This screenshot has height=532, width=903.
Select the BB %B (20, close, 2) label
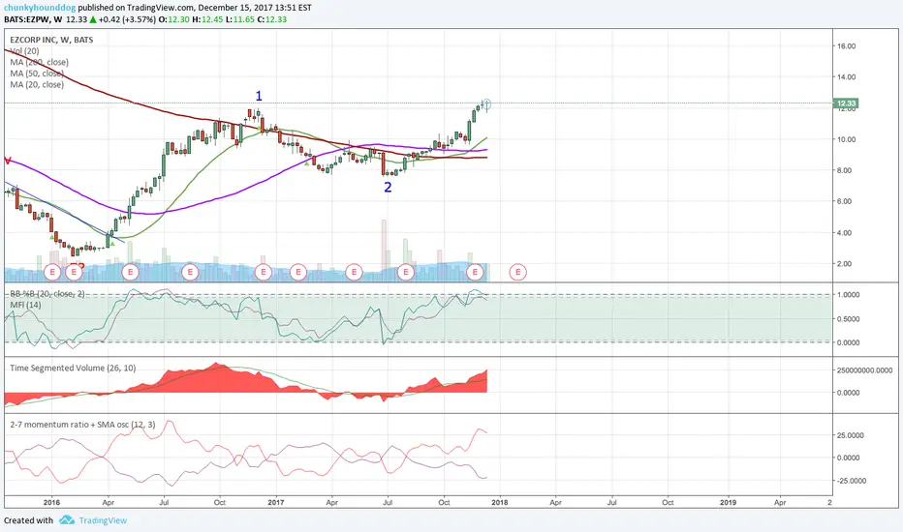tap(47, 294)
